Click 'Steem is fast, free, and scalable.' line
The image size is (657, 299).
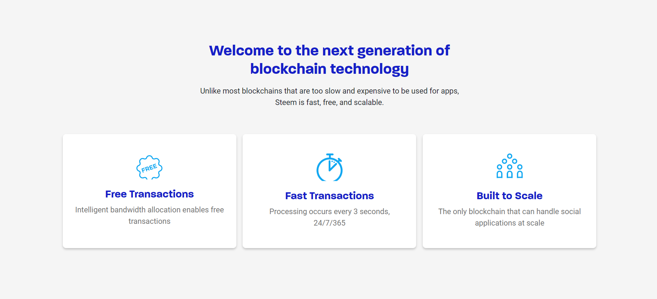[329, 103]
